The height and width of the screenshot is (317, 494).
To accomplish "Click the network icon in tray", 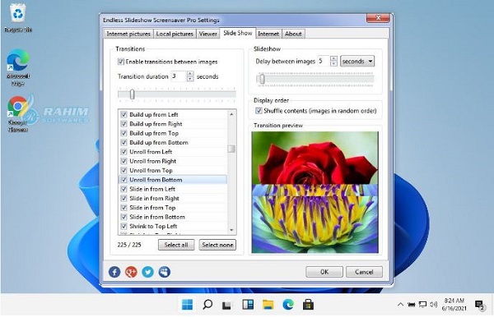I will 422,304.
